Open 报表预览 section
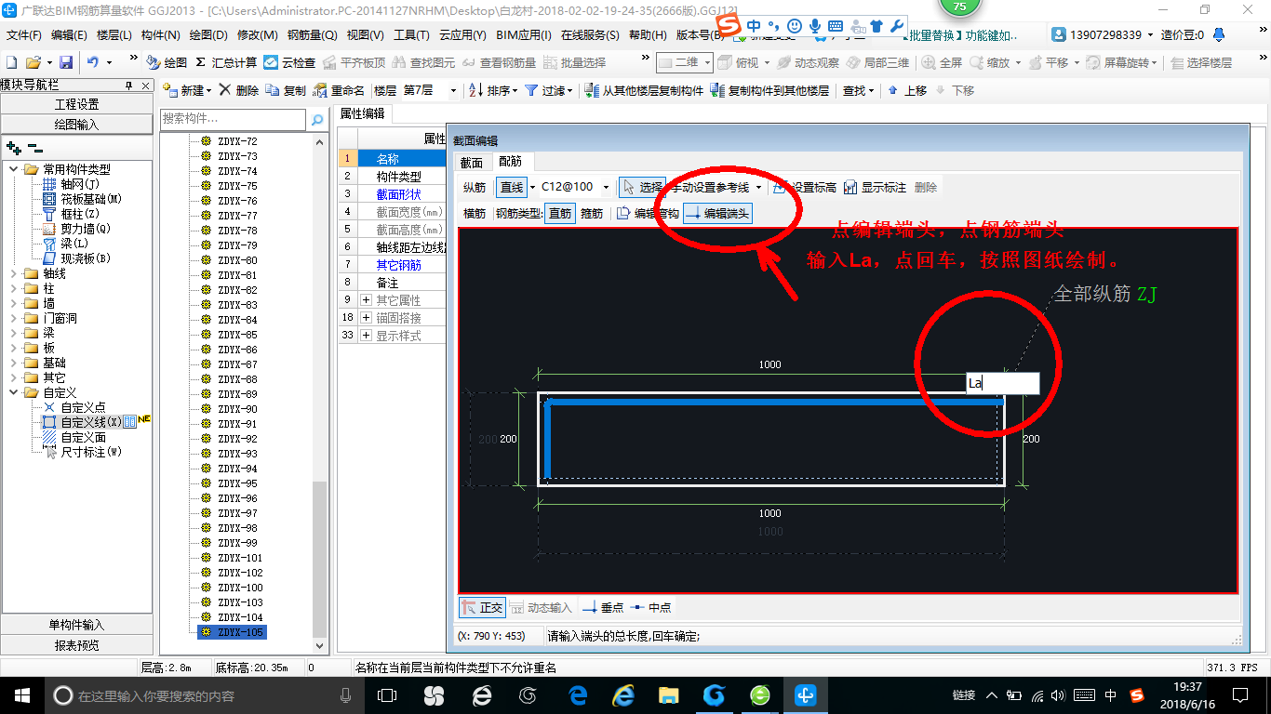 tap(76, 644)
